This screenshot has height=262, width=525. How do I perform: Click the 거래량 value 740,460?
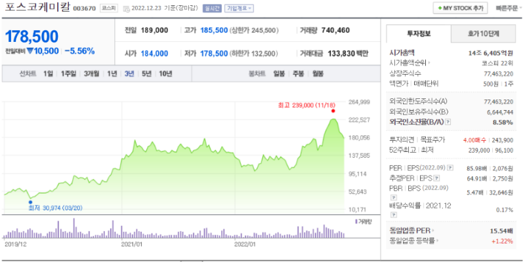point(335,30)
